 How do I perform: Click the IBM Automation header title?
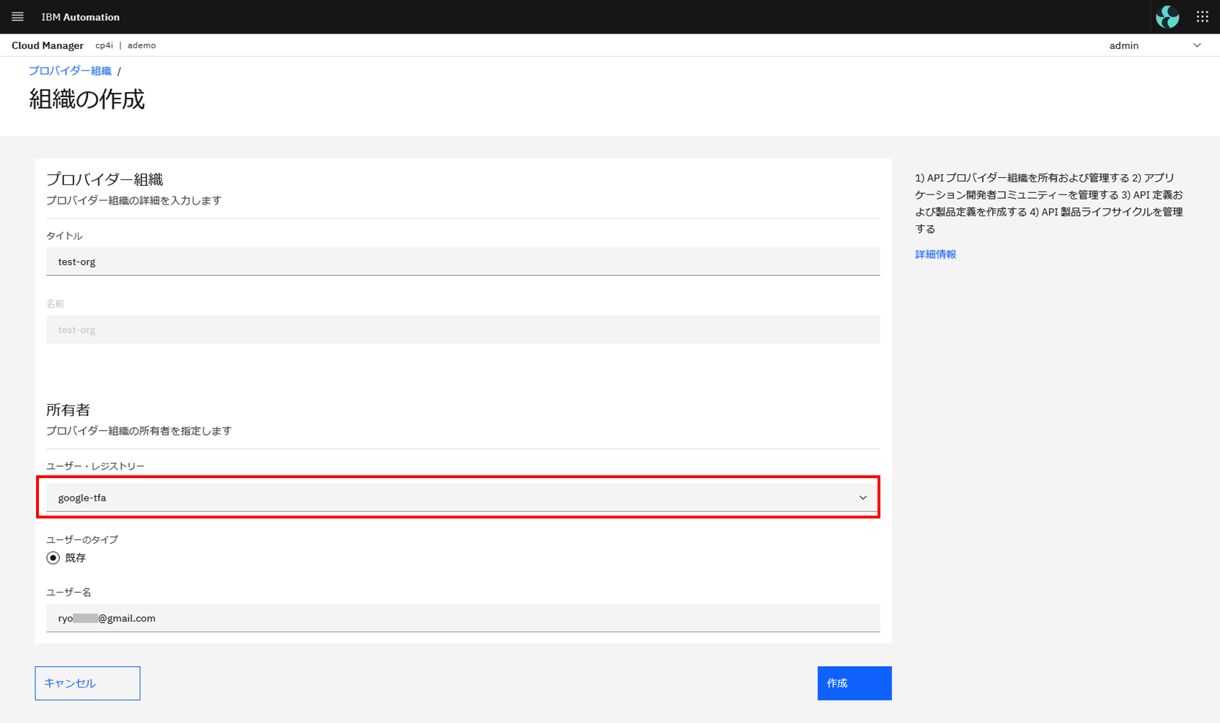click(x=81, y=17)
